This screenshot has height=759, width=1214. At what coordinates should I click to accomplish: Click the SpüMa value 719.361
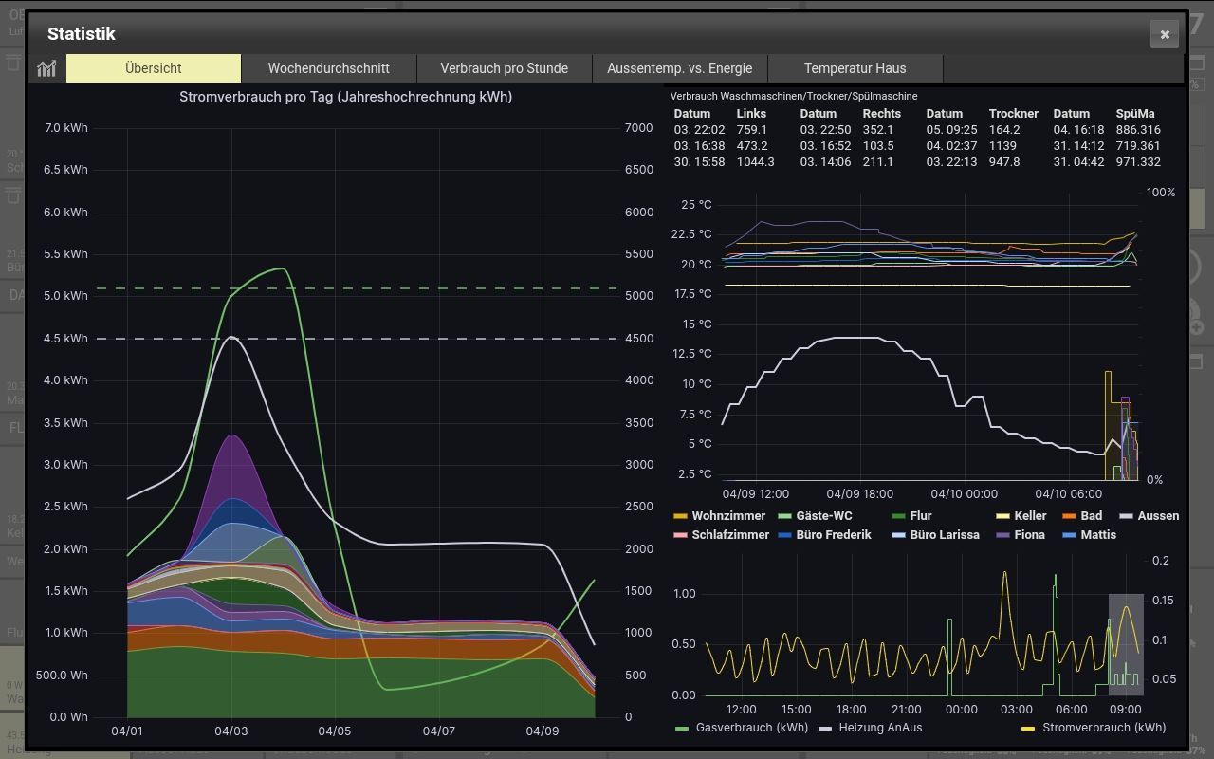tap(1138, 146)
